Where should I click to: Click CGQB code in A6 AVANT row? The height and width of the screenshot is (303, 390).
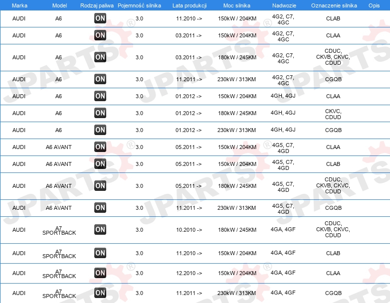[333, 208]
